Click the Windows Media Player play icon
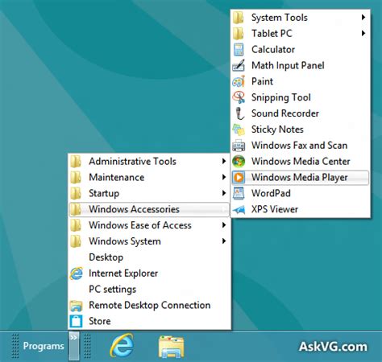Viewport: 382px width, 362px height. tap(239, 177)
